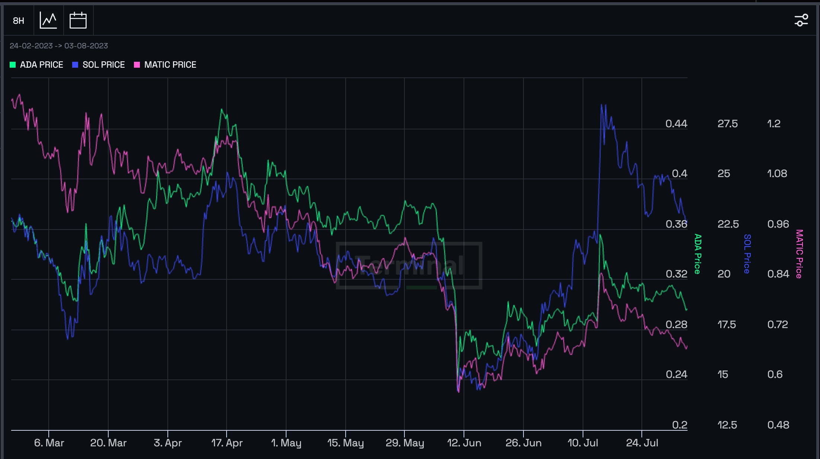The width and height of the screenshot is (820, 459).
Task: Click ADA axis value 0.28
Action: [676, 325]
